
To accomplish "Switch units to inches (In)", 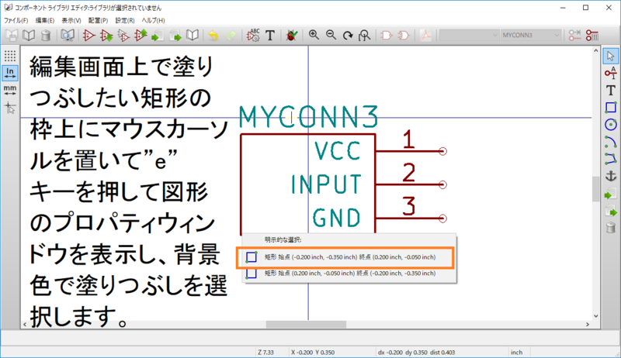I will [10, 73].
